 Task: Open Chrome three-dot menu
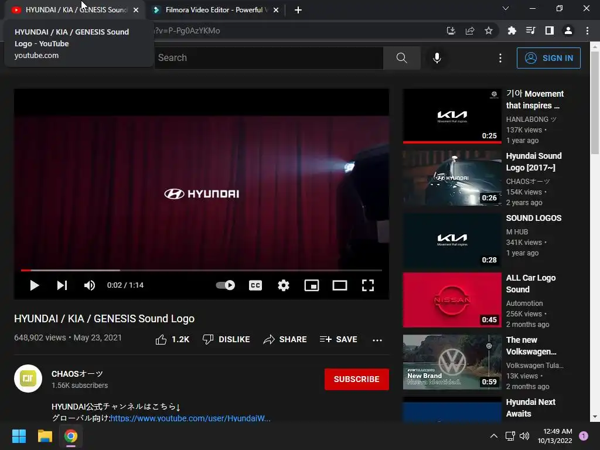tap(587, 30)
